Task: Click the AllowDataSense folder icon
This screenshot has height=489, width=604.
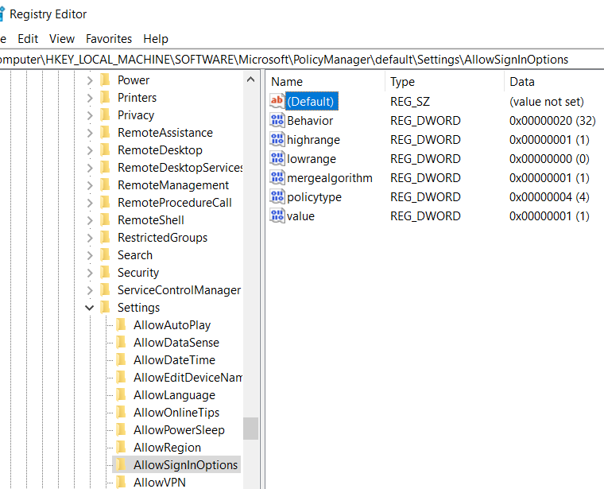Action: point(121,343)
